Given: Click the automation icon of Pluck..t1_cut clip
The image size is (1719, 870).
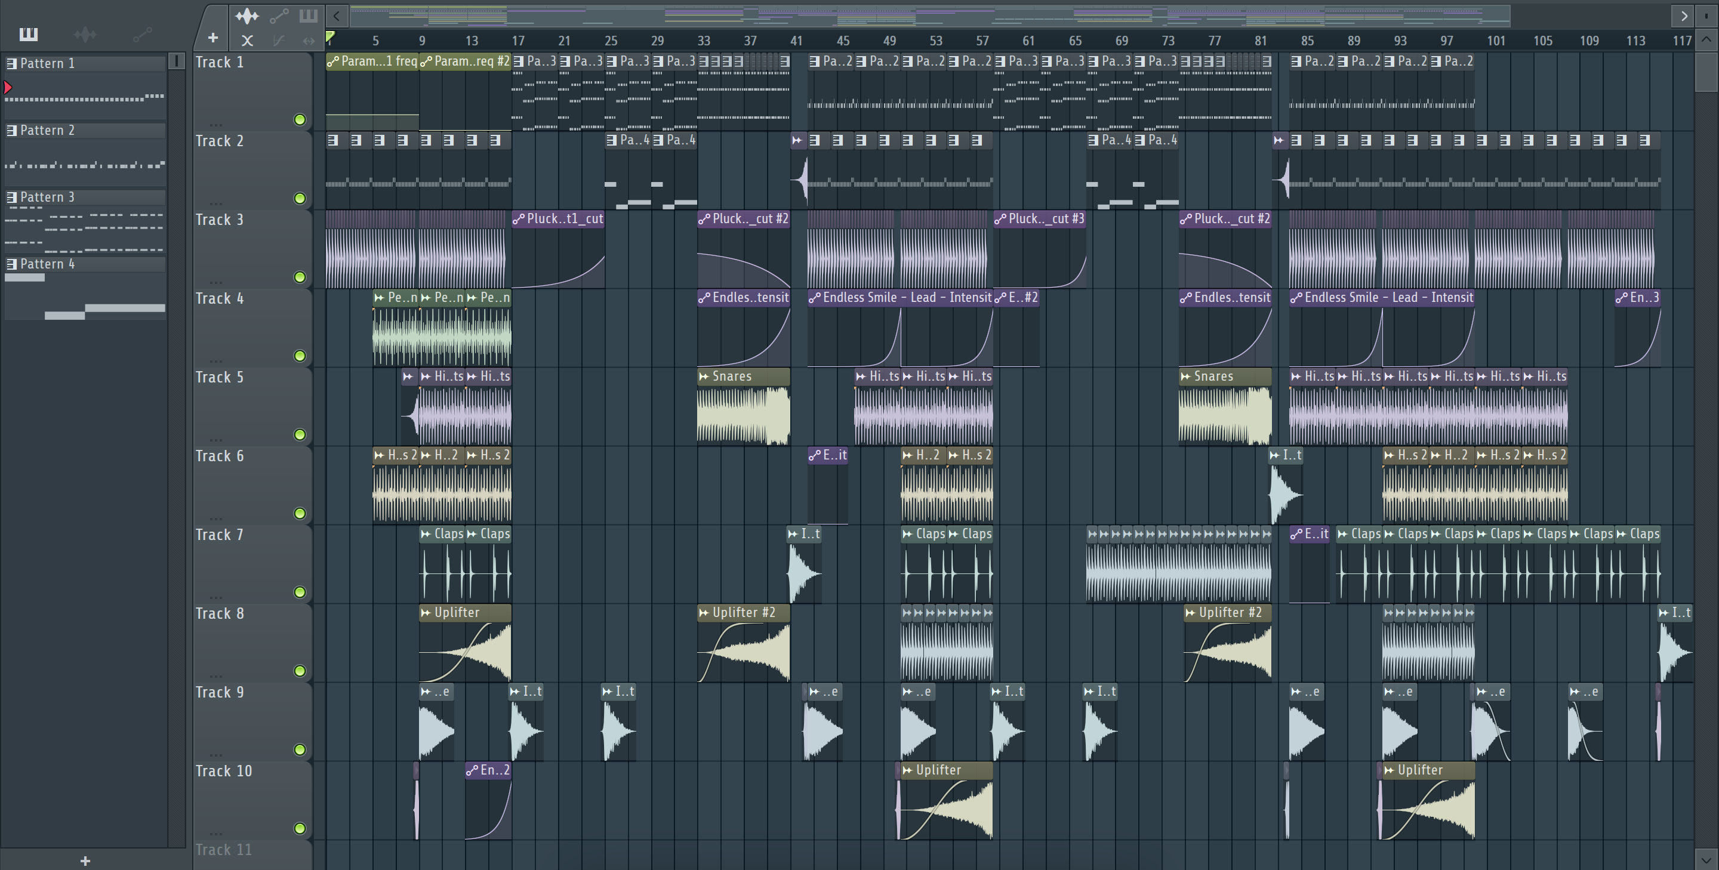Looking at the screenshot, I should coord(519,219).
